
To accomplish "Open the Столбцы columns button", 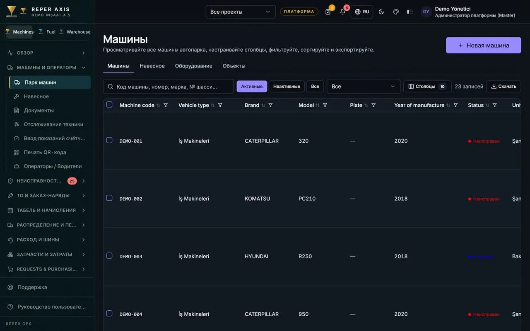I will click(427, 86).
